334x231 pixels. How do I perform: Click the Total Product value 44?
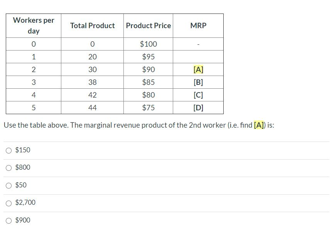[x=92, y=107]
